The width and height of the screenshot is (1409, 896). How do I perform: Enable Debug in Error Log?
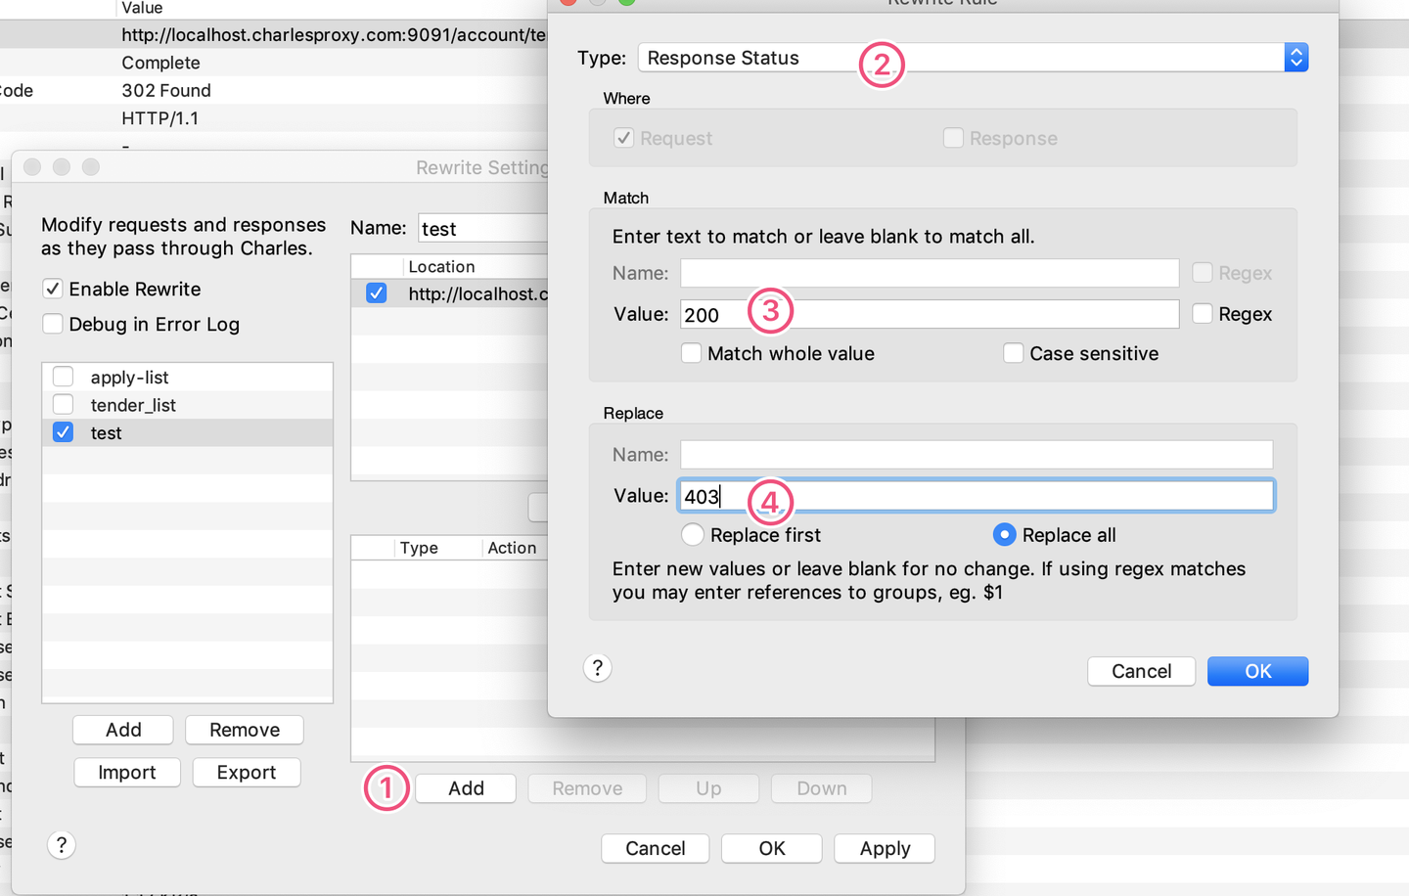[53, 325]
